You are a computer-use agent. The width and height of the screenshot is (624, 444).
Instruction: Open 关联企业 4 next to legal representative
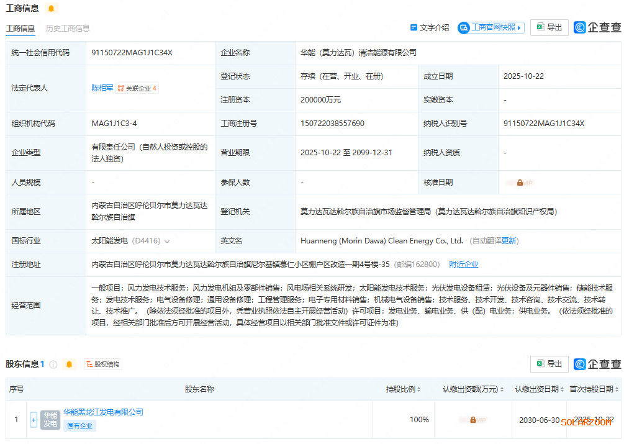[x=137, y=88]
